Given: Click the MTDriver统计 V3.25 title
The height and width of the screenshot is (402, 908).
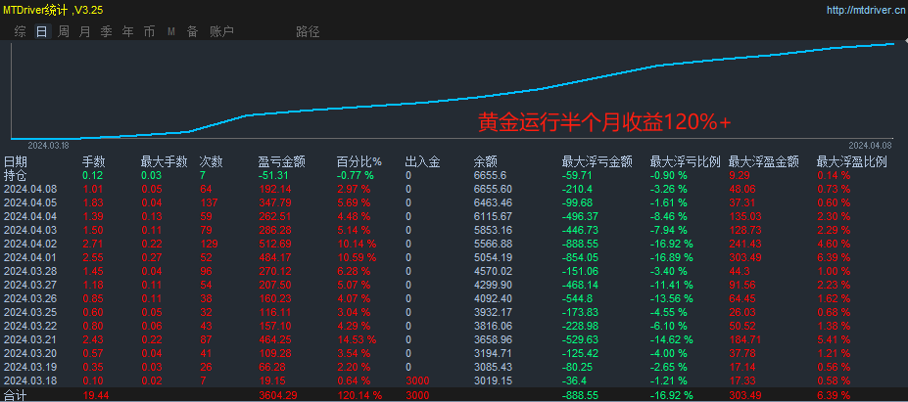Looking at the screenshot, I should (x=53, y=10).
